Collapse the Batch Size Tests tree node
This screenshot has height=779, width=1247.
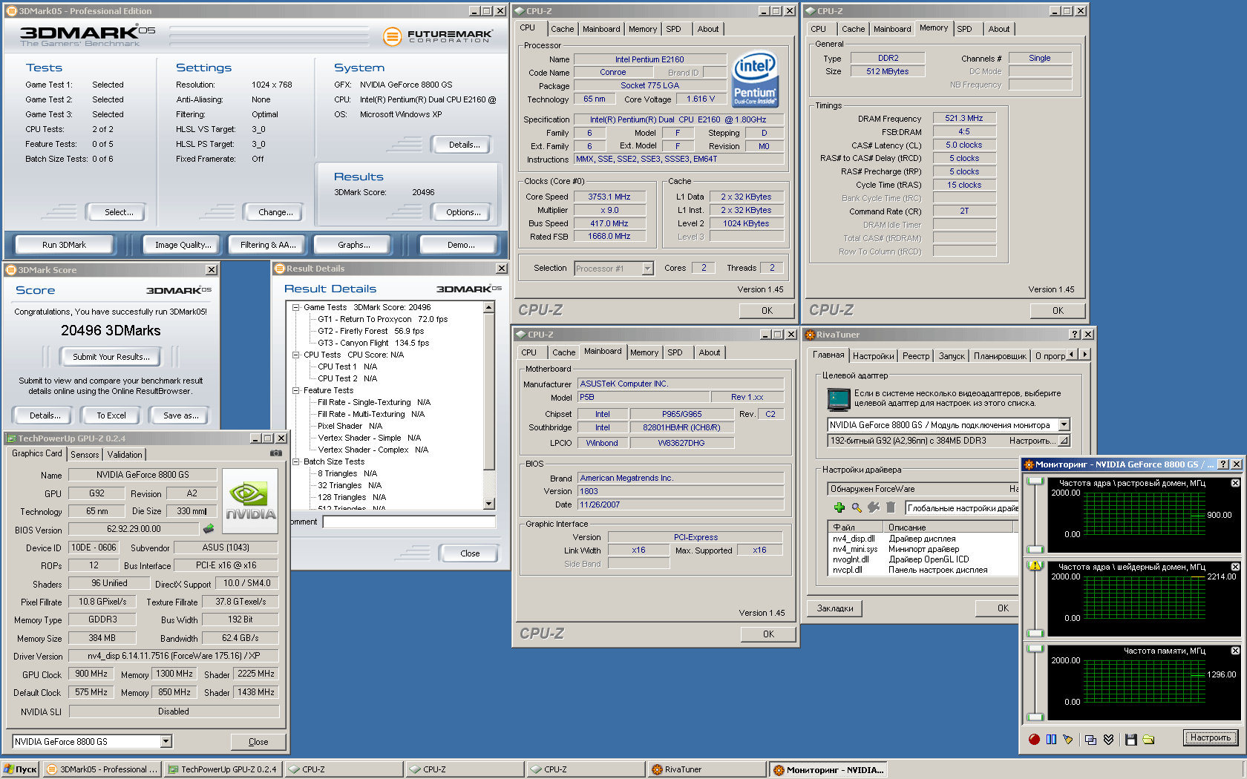click(x=295, y=461)
